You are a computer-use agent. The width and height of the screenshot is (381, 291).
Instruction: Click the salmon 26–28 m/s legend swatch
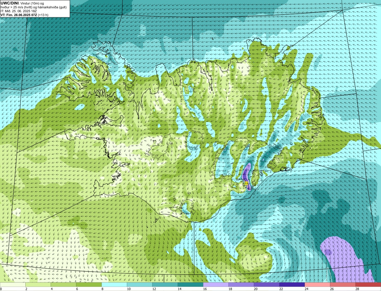pyautogui.click(x=343, y=284)
